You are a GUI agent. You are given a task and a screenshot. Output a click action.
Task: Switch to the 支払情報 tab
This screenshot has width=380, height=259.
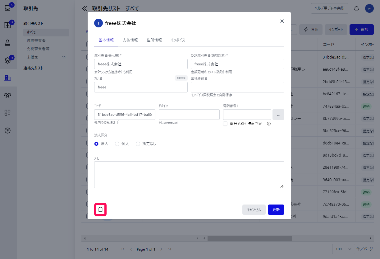(x=130, y=40)
